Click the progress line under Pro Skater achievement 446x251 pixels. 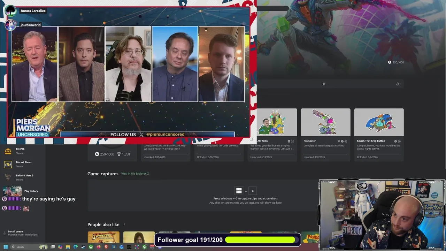325,153
